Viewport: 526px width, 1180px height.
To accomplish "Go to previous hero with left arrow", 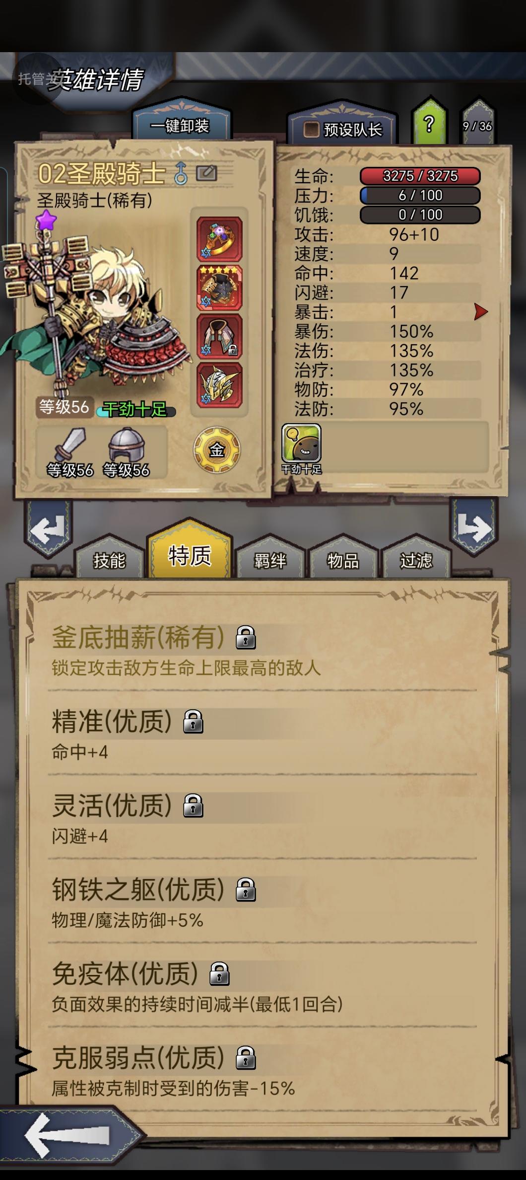I will 48,529.
